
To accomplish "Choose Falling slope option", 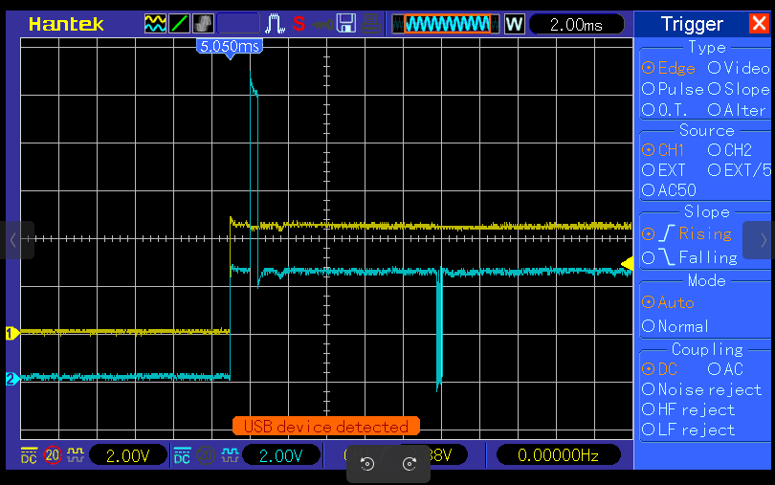I will 689,257.
